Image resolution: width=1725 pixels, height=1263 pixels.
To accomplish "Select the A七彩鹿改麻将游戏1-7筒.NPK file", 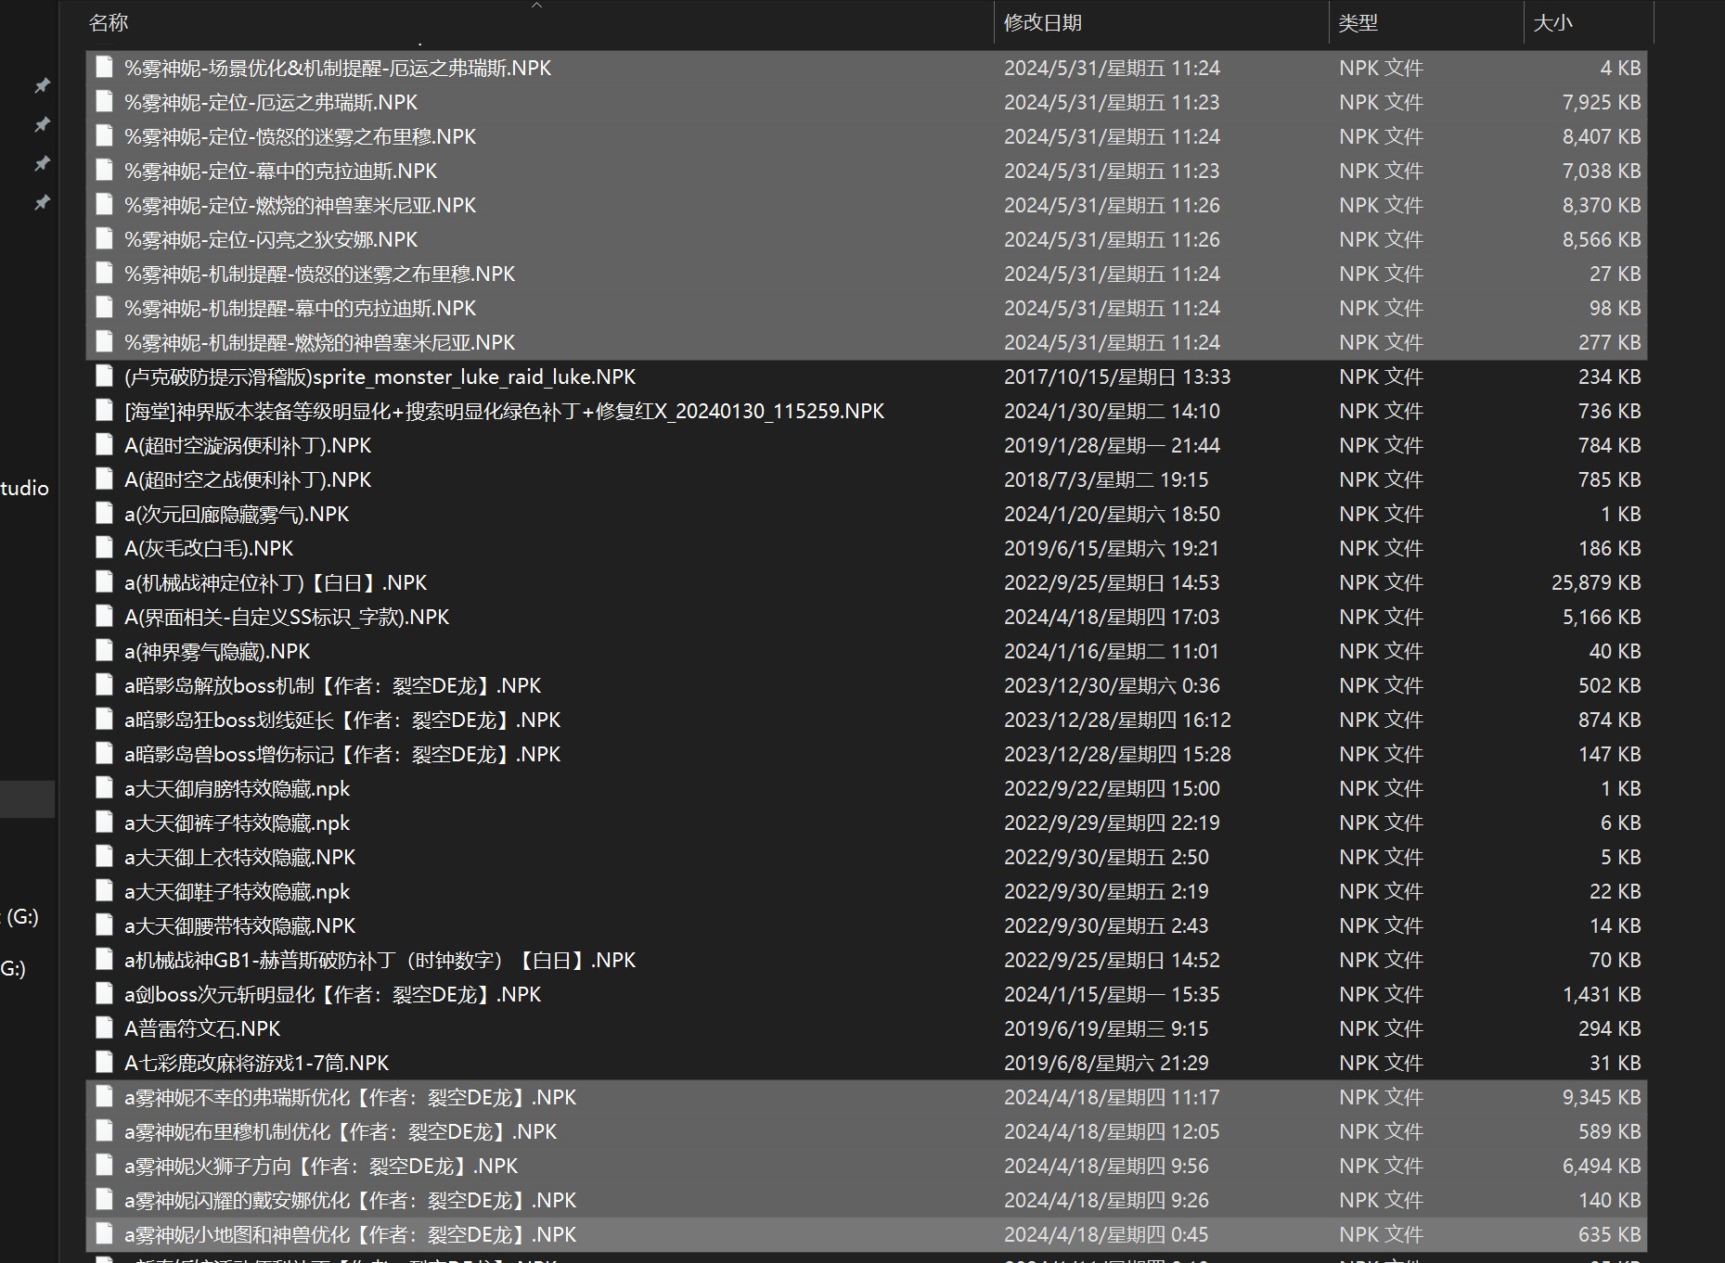I will (x=257, y=1063).
